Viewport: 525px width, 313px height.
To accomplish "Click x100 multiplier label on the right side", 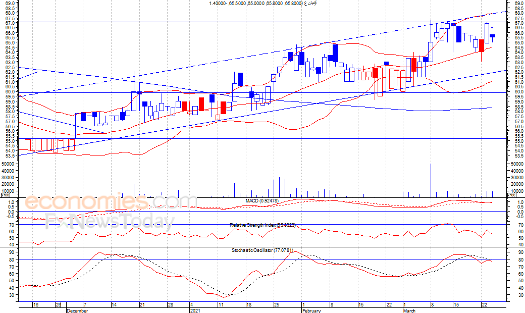I will tap(512, 195).
